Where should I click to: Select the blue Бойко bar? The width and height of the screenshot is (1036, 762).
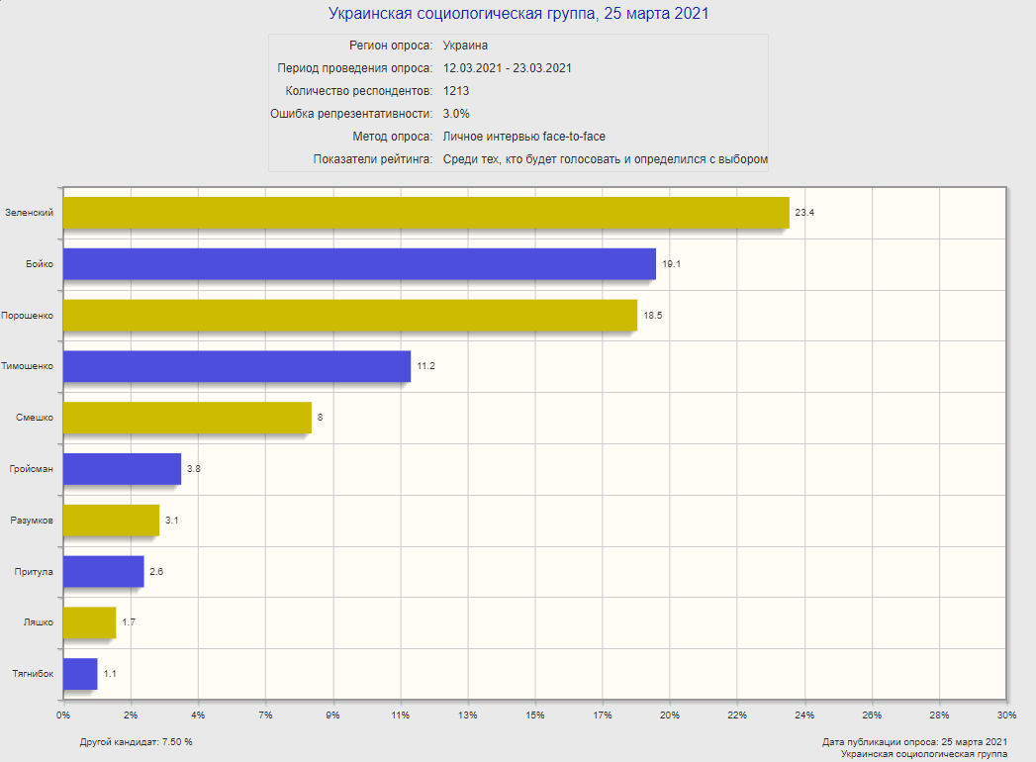pos(358,263)
